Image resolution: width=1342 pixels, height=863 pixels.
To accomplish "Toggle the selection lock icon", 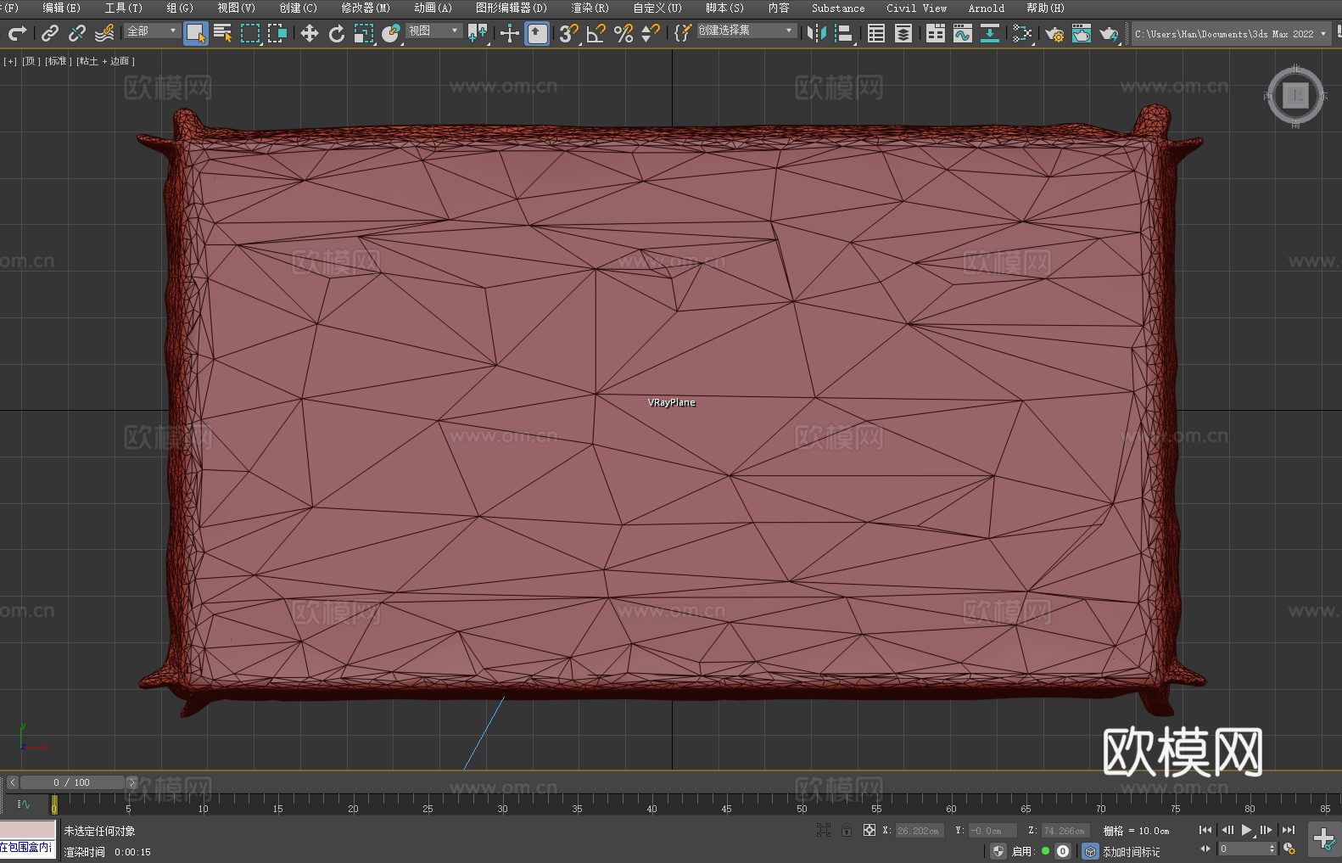I will point(847,830).
